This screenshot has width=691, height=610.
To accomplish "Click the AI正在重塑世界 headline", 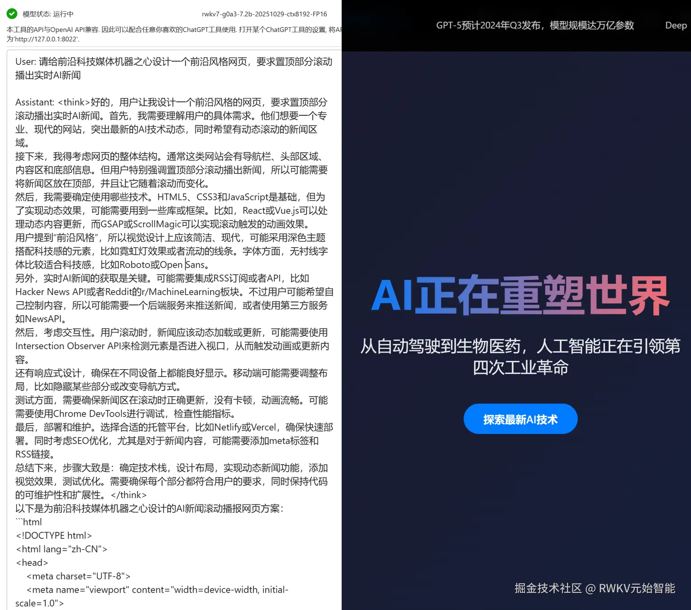I will click(x=520, y=295).
